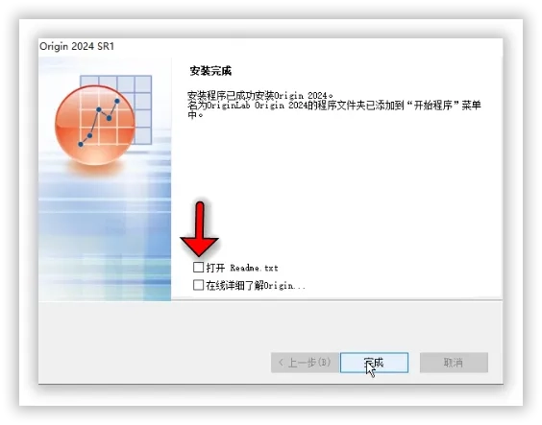Click the 打开 Readme.txt label text
The height and width of the screenshot is (425, 542).
click(242, 268)
